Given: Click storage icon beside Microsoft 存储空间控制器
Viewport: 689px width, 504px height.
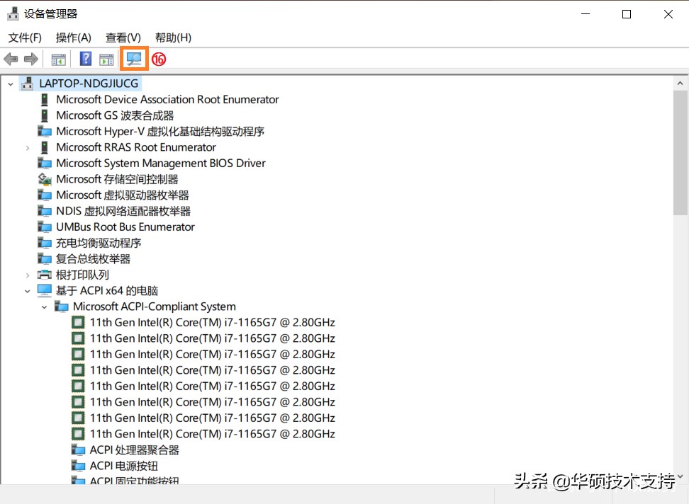Looking at the screenshot, I should 45,179.
